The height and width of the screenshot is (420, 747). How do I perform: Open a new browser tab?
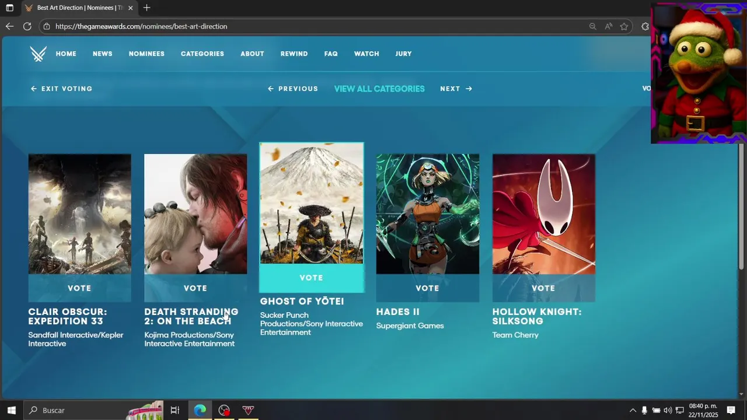point(146,8)
